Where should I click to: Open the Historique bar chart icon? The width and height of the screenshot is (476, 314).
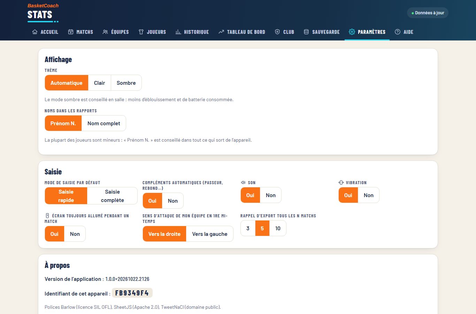click(178, 32)
